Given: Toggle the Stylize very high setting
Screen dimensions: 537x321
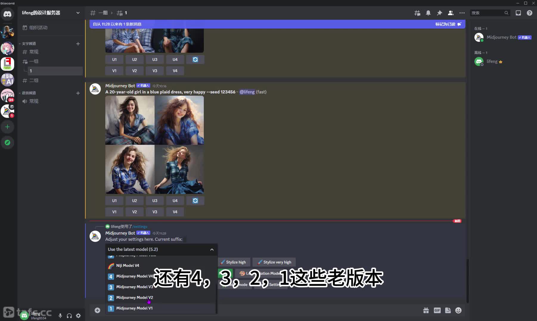Looking at the screenshot, I should pos(274,262).
